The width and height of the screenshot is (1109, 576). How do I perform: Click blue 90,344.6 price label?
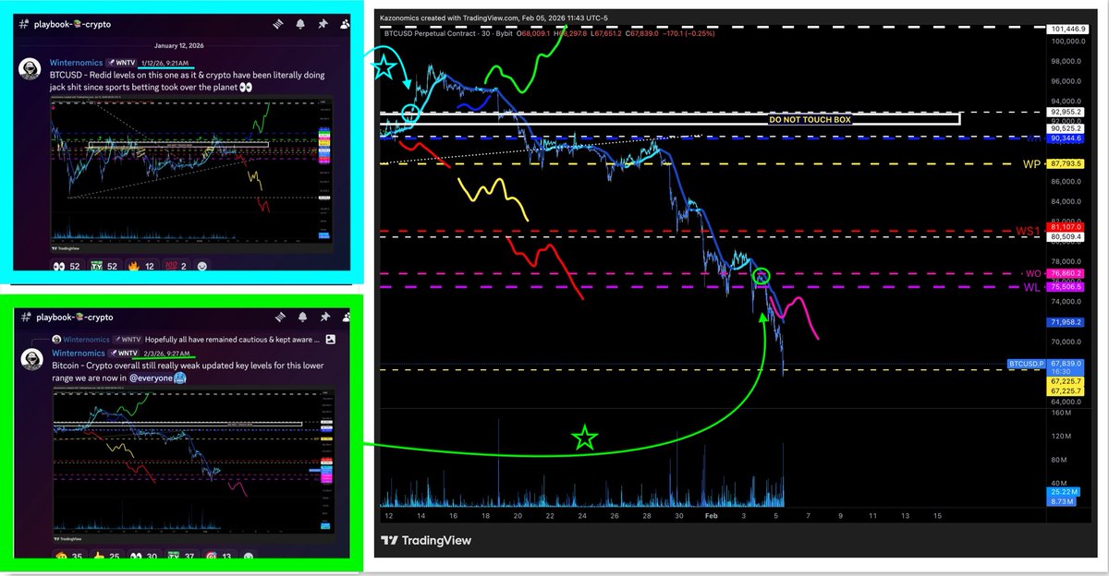(1067, 138)
